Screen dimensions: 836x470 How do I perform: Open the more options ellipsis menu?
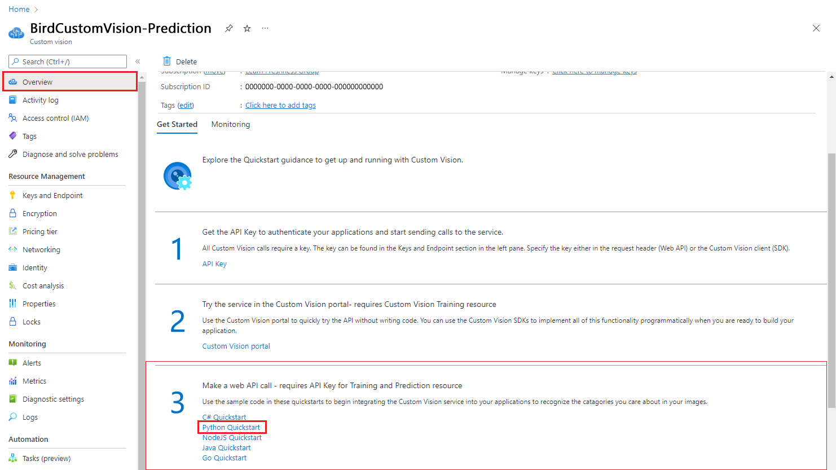[265, 28]
